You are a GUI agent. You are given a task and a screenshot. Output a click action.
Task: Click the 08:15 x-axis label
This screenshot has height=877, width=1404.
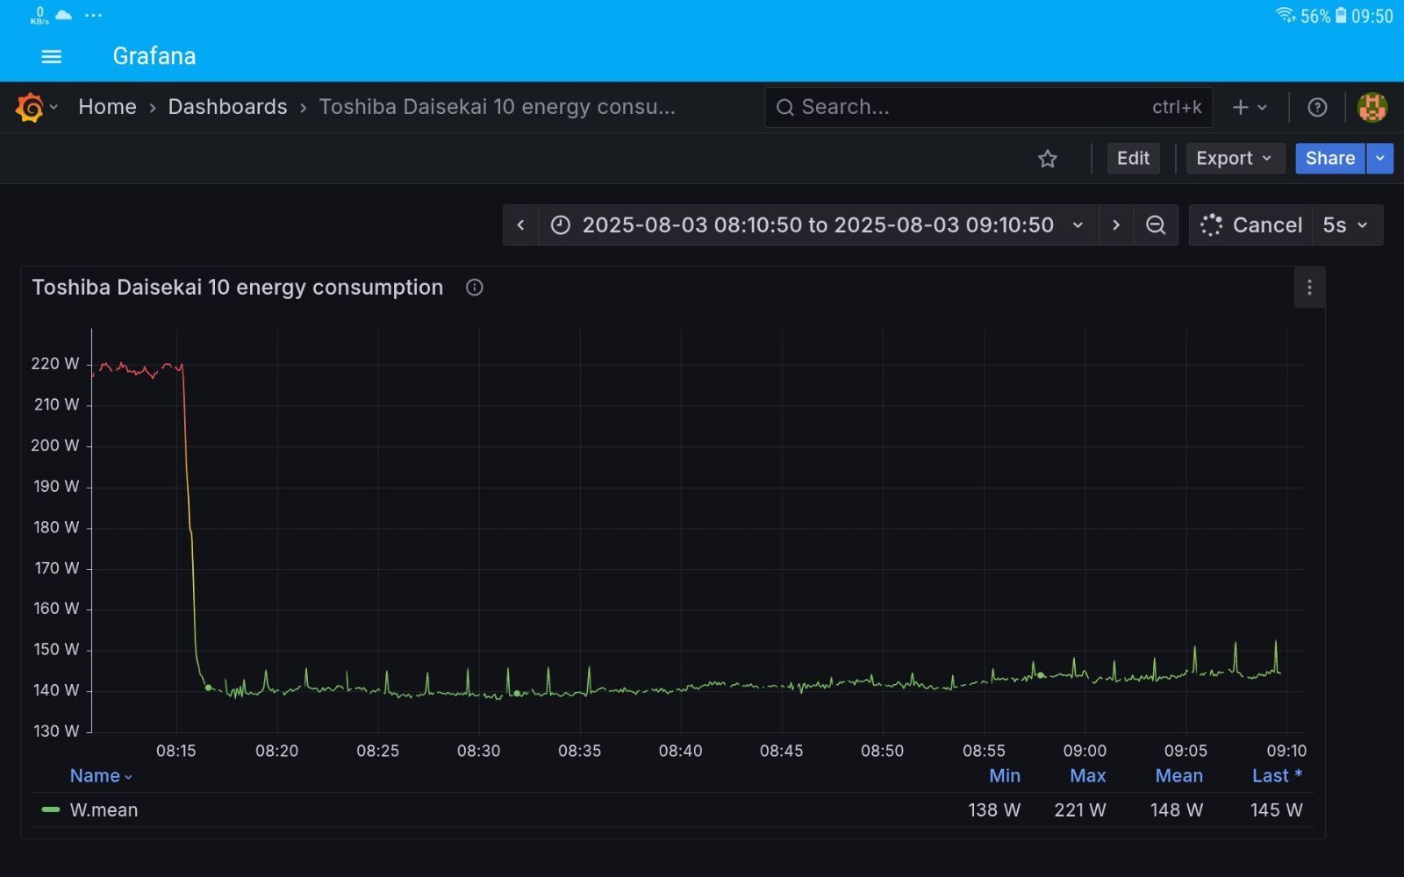click(176, 752)
